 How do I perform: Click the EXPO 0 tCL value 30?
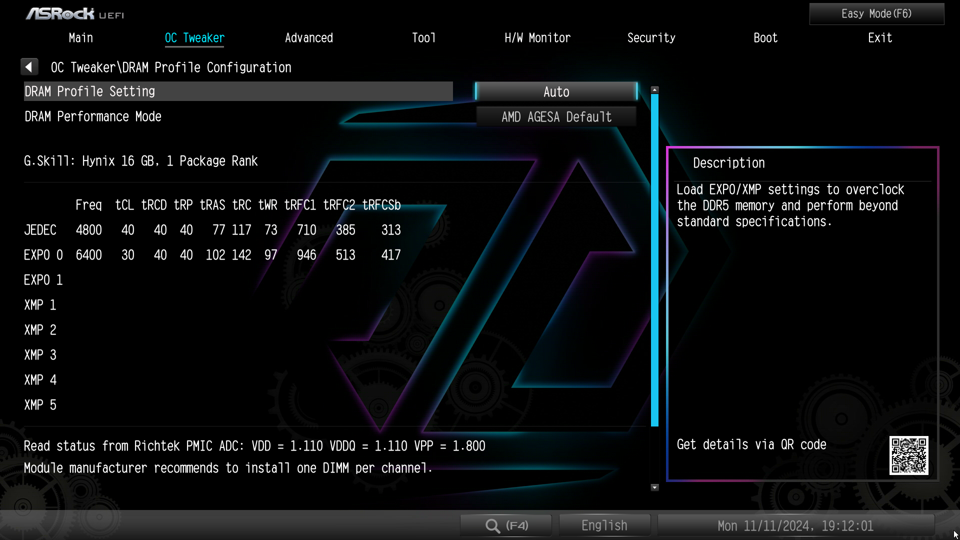tap(128, 255)
